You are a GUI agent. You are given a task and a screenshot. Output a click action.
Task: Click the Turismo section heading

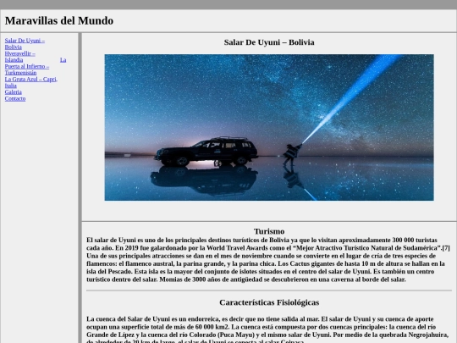tap(269, 231)
